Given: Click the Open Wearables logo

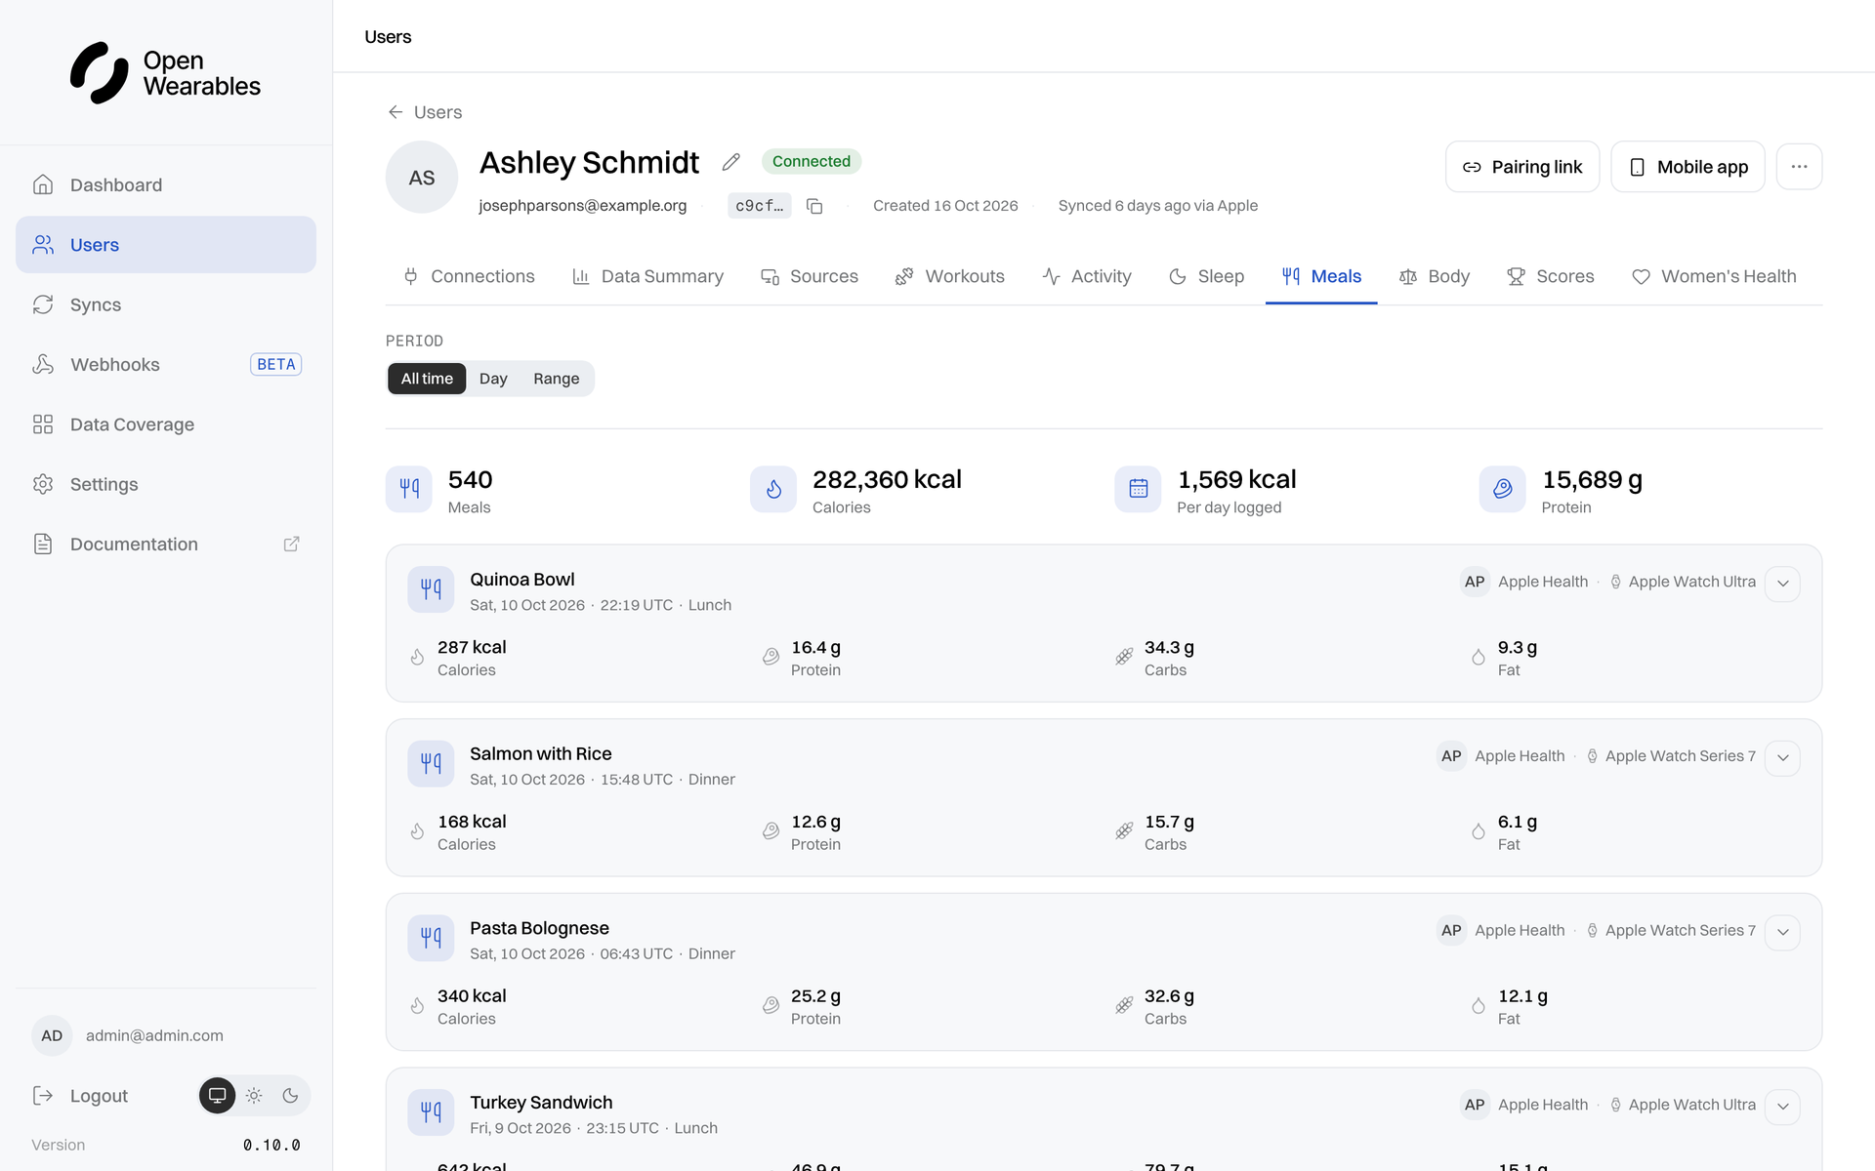Looking at the screenshot, I should pos(165,73).
